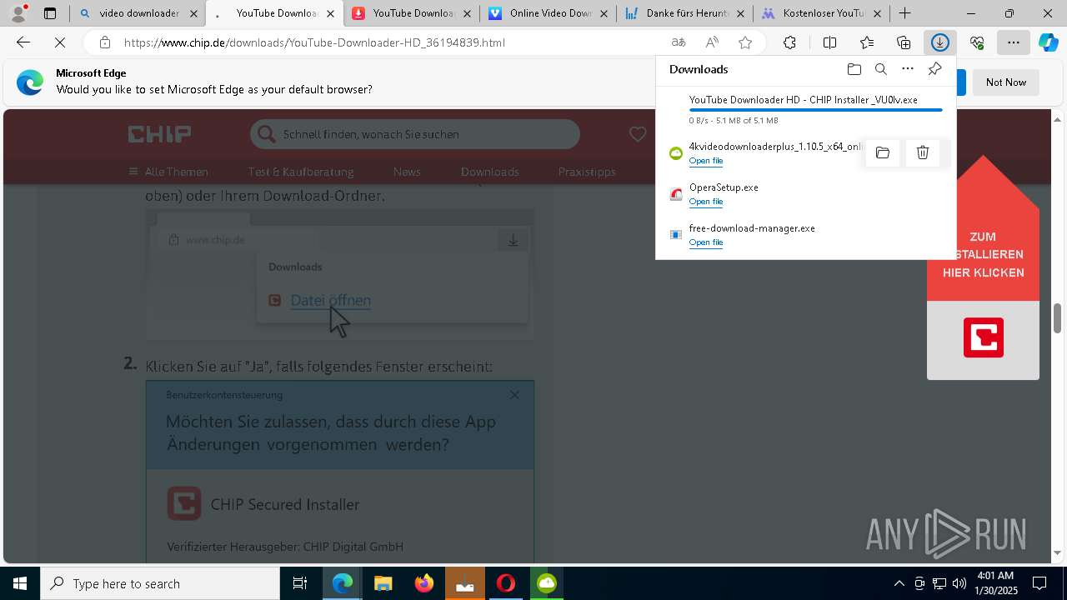View site information lock icon
The height and width of the screenshot is (600, 1067).
[x=104, y=42]
